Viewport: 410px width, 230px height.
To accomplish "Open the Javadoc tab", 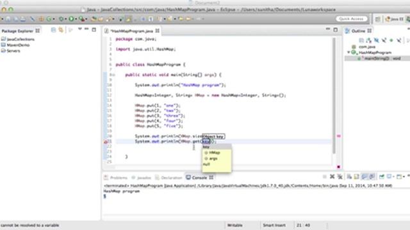I will 141,178.
